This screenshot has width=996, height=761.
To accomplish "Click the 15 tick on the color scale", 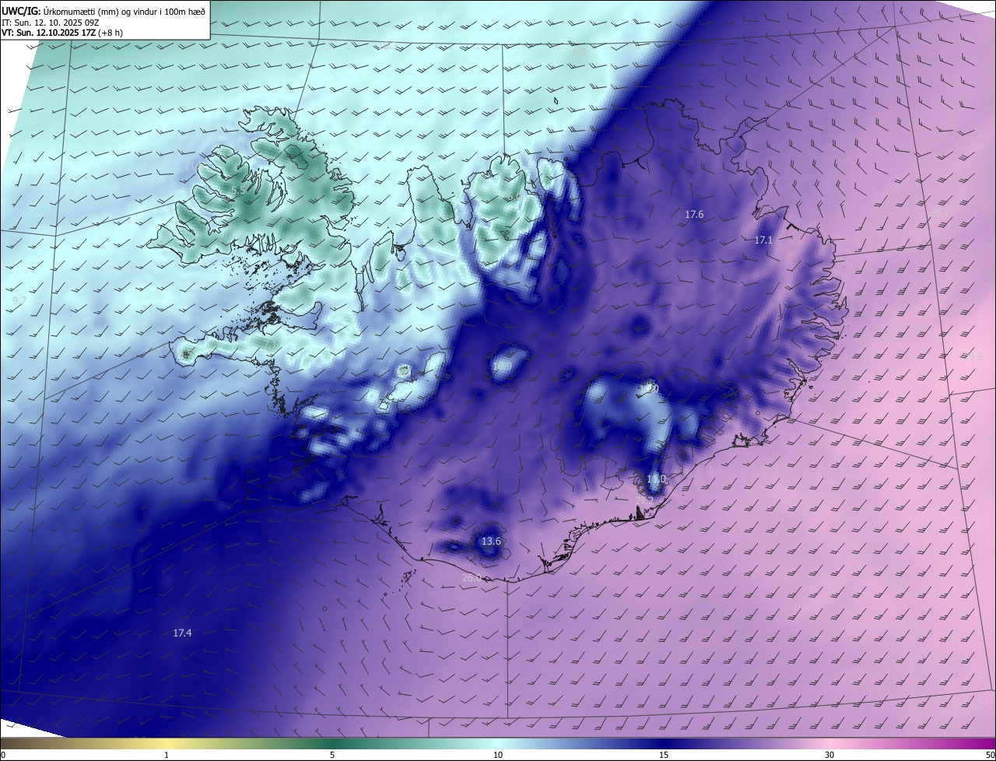I will pos(664,755).
